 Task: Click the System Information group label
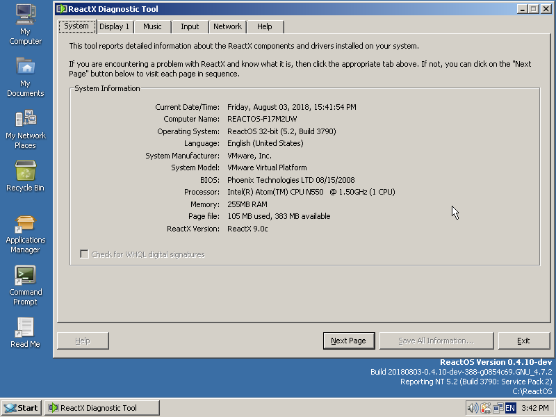107,88
